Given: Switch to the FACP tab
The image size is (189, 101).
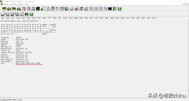Looking at the screenshot, I should (8, 18).
